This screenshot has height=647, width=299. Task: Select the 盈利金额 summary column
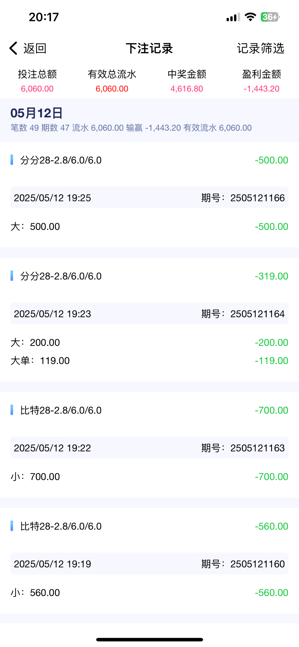[261, 81]
